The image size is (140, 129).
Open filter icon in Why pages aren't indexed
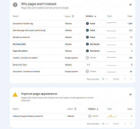coord(130,5)
